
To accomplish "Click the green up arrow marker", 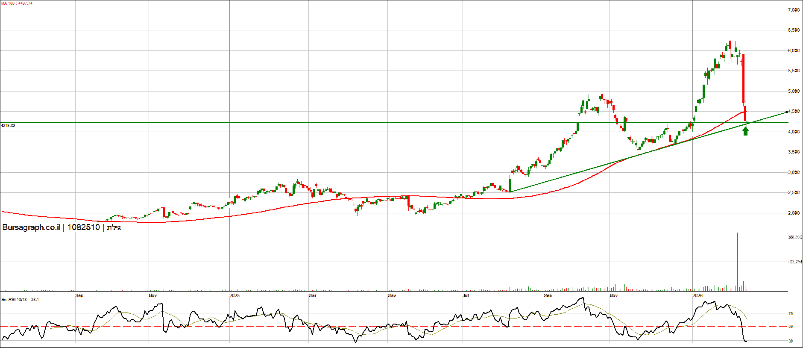I will point(745,131).
